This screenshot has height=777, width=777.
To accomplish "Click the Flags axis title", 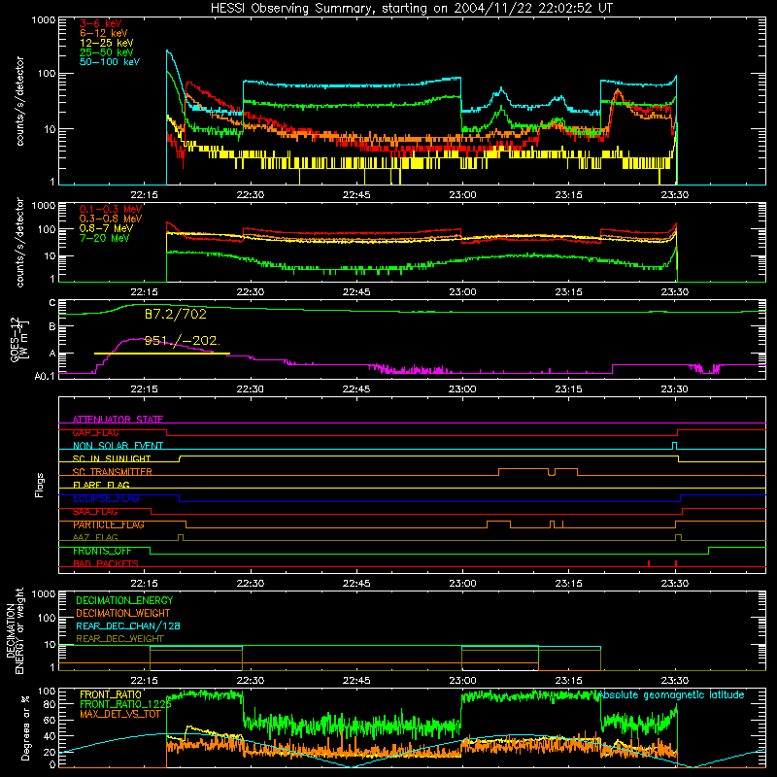I will pyautogui.click(x=40, y=485).
